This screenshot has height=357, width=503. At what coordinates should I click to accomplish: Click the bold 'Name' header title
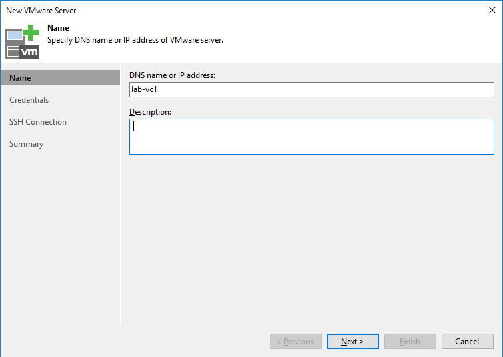coord(59,29)
